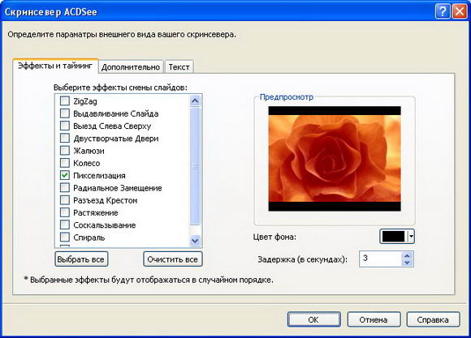This screenshot has width=471, height=338.
Task: Enable the ZigZag transition effect
Action: (x=65, y=101)
